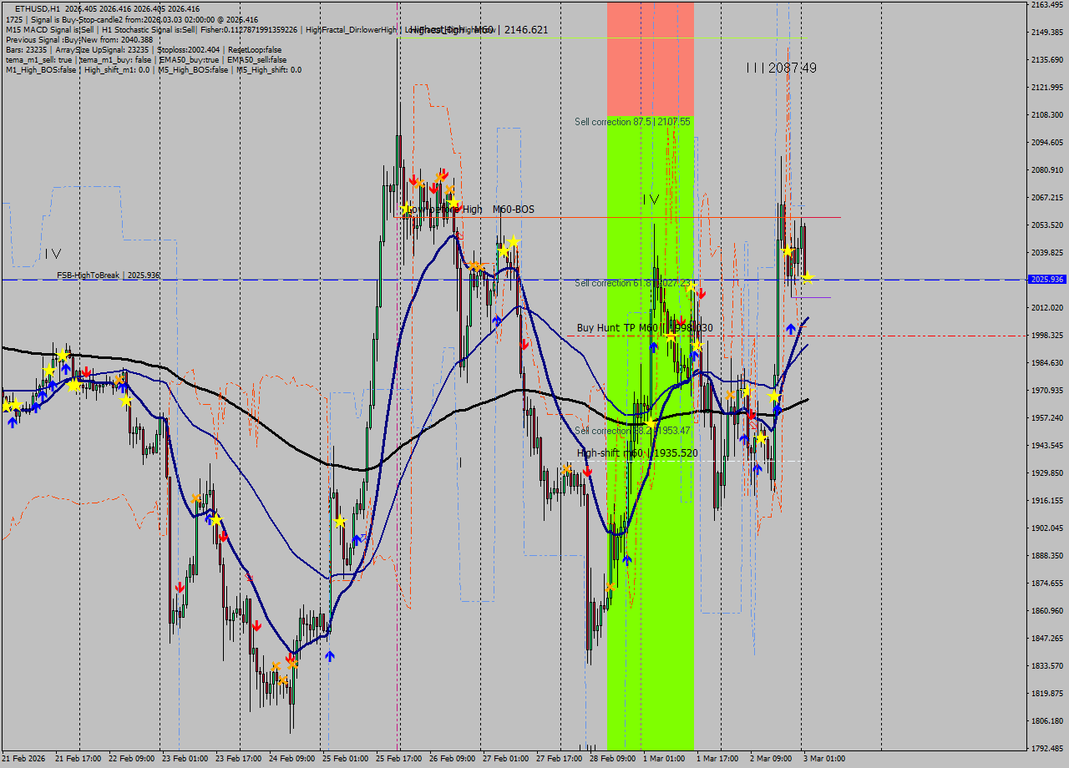
Task: Click the yellow star below the 25 Feb candles
Action: coord(340,520)
